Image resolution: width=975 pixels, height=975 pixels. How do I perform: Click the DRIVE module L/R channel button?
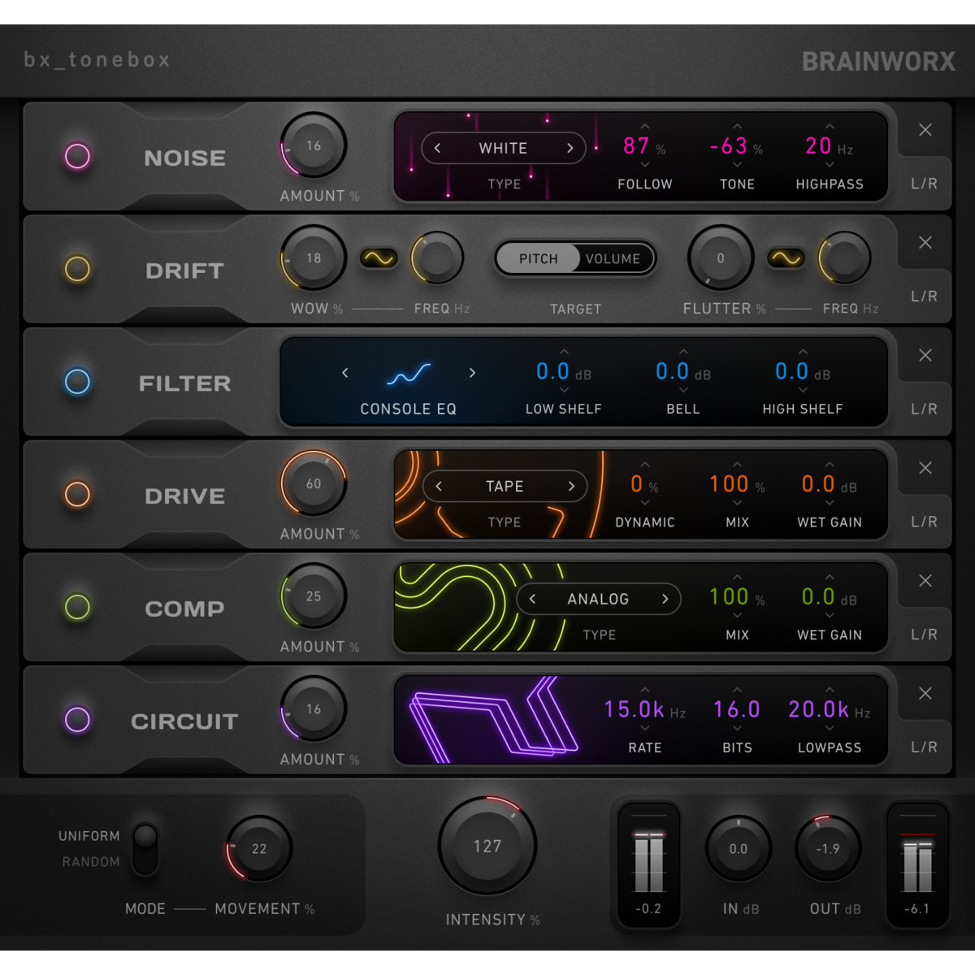tap(925, 522)
